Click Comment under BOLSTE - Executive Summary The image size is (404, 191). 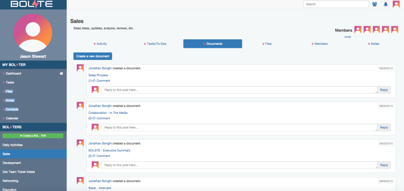click(103, 156)
